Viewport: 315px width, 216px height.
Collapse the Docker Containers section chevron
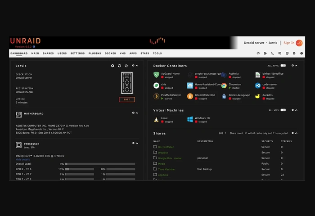coord(296,66)
